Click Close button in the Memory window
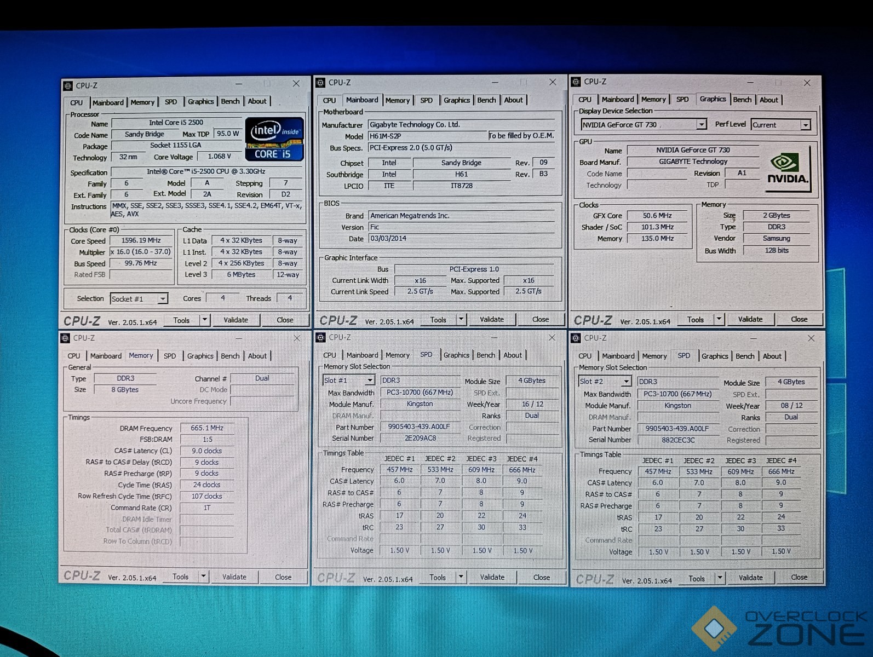The height and width of the screenshot is (657, 873). pyautogui.click(x=283, y=577)
